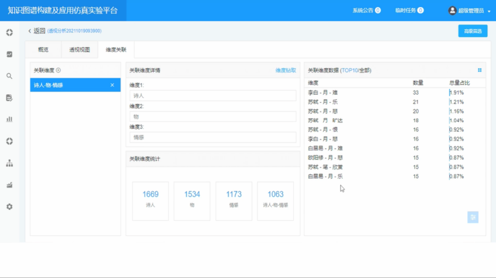This screenshot has height=278, width=496.
Task: Open 系统公告 notifications
Action: click(366, 11)
